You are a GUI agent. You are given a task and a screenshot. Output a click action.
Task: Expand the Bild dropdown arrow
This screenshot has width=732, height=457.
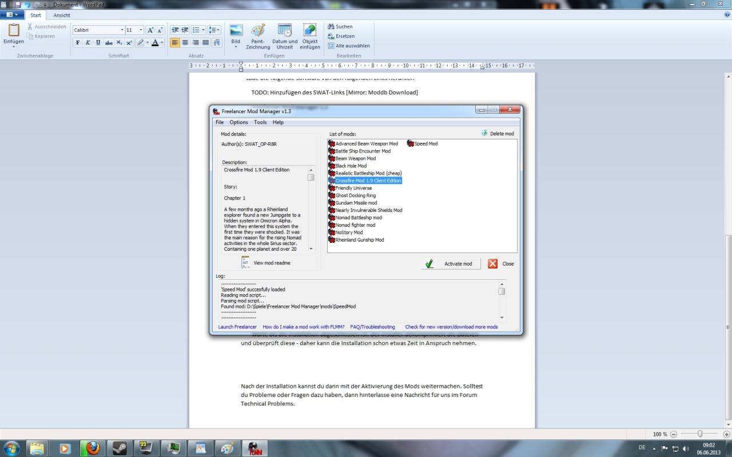tap(236, 47)
